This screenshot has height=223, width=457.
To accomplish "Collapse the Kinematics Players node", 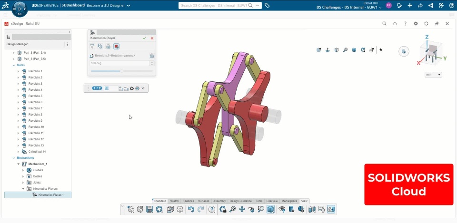I will tap(23, 189).
